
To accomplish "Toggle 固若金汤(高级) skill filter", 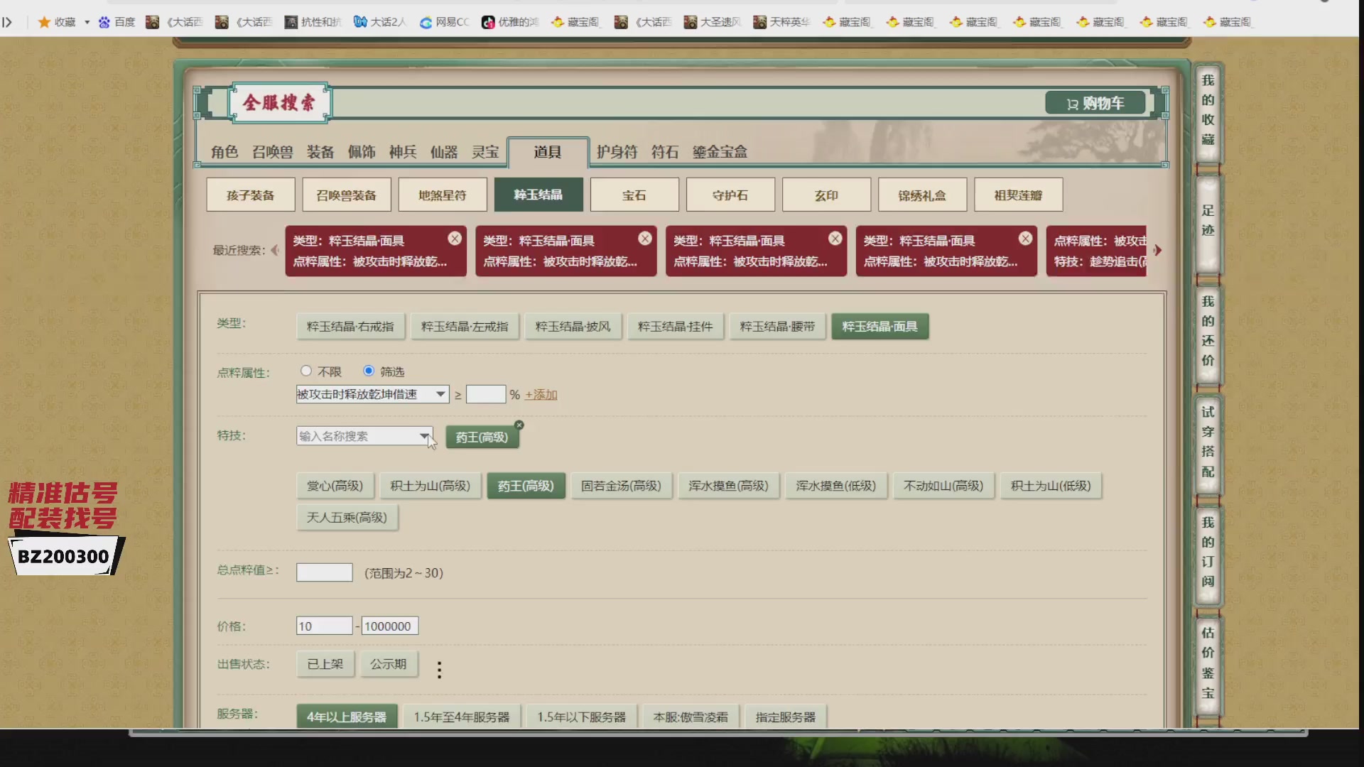I will [621, 486].
